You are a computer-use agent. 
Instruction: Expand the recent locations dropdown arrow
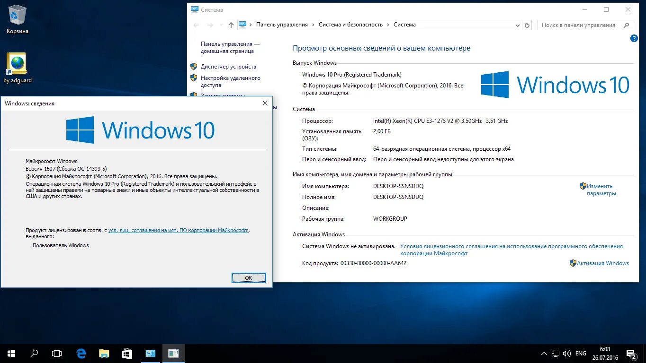[221, 25]
